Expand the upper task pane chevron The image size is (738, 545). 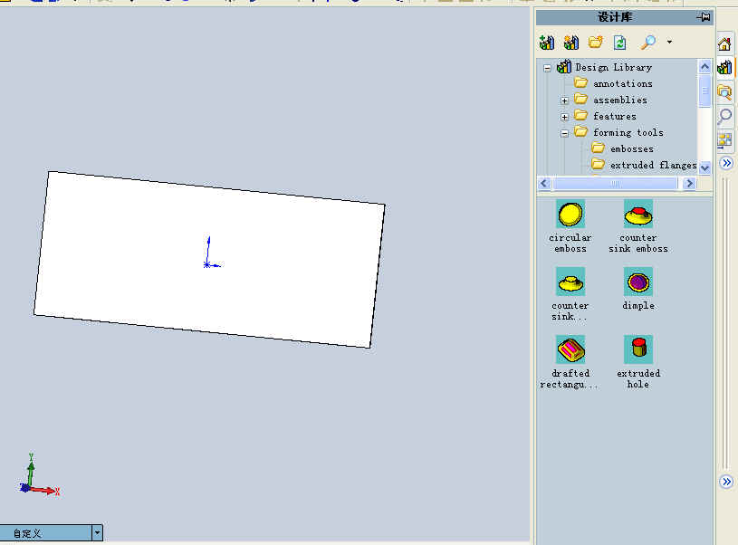click(x=727, y=163)
